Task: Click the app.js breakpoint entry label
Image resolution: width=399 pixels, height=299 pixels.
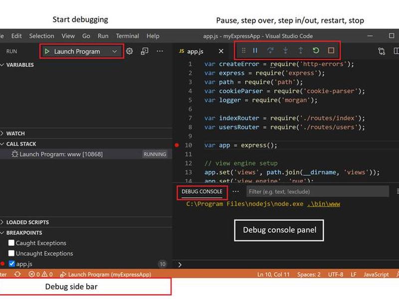Action: [x=24, y=264]
